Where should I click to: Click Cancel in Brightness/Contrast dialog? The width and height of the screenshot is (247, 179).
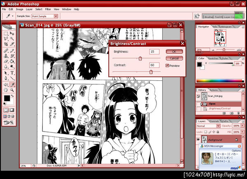[174, 58]
